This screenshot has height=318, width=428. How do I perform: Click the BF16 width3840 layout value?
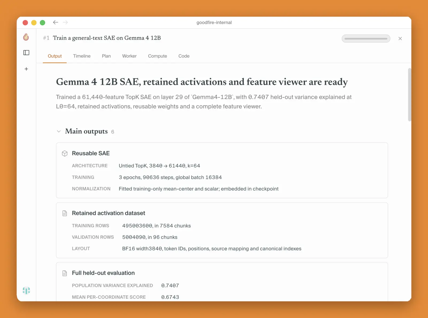point(212,249)
